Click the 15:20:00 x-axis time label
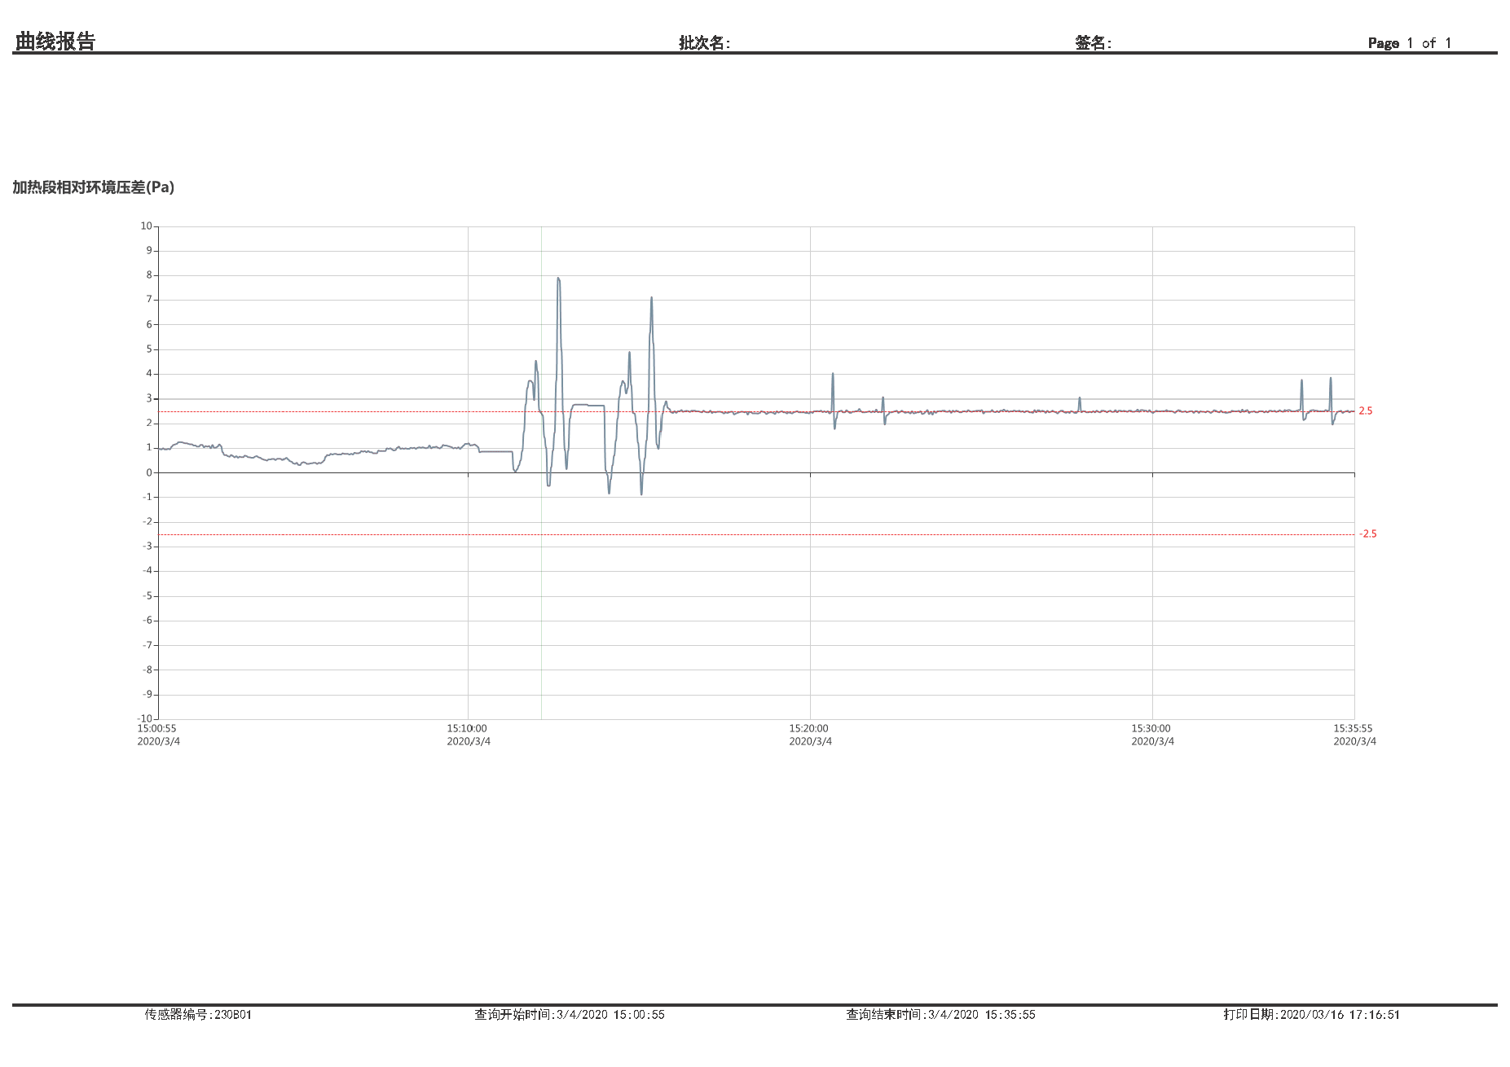This screenshot has height=1067, width=1510. pos(809,729)
